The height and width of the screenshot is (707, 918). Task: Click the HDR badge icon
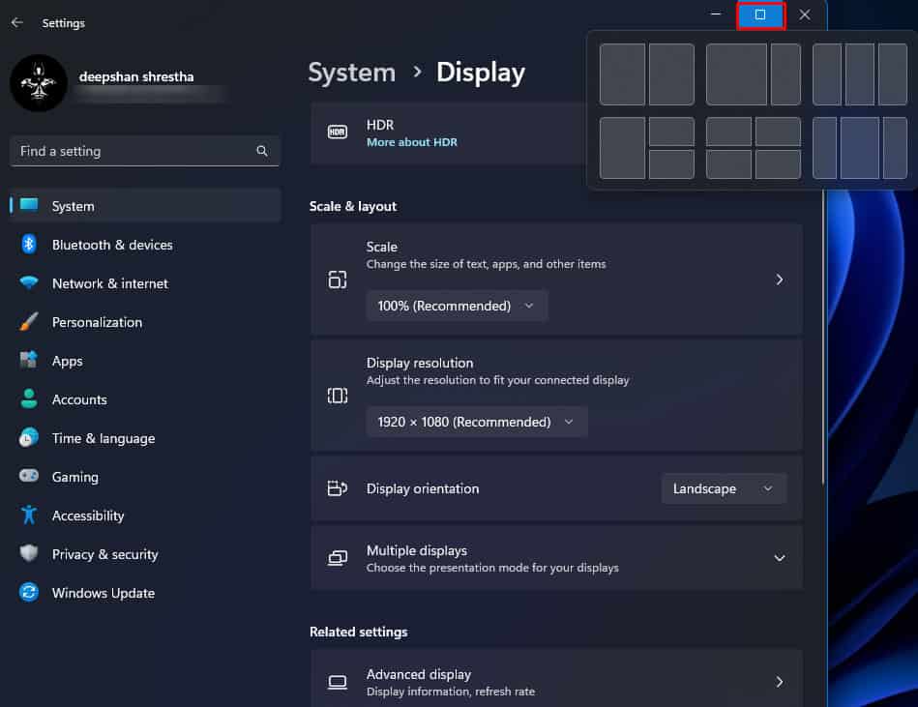(x=338, y=133)
